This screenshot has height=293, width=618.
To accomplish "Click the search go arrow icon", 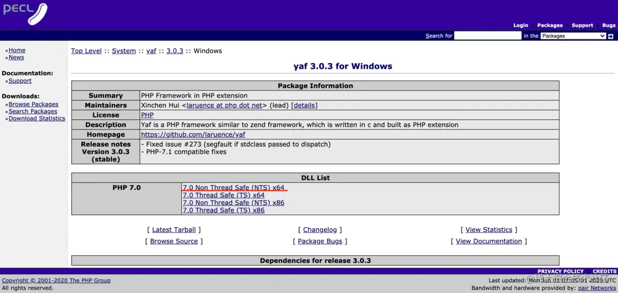I will tap(611, 36).
